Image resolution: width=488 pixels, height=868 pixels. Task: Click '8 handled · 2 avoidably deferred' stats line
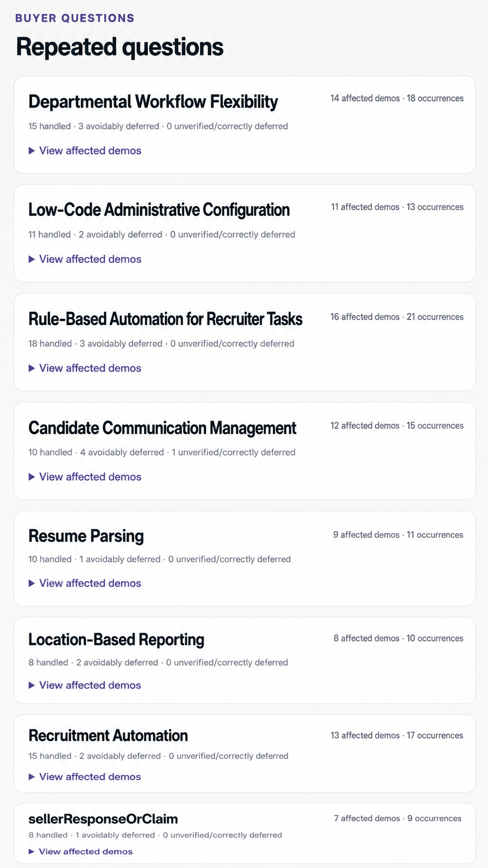point(158,662)
